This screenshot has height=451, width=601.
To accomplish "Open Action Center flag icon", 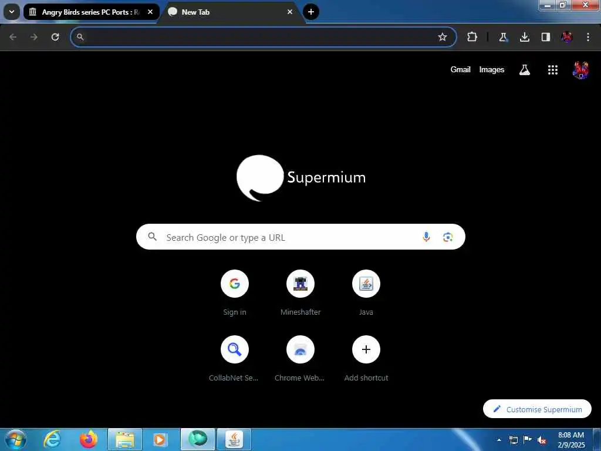I will pyautogui.click(x=528, y=440).
